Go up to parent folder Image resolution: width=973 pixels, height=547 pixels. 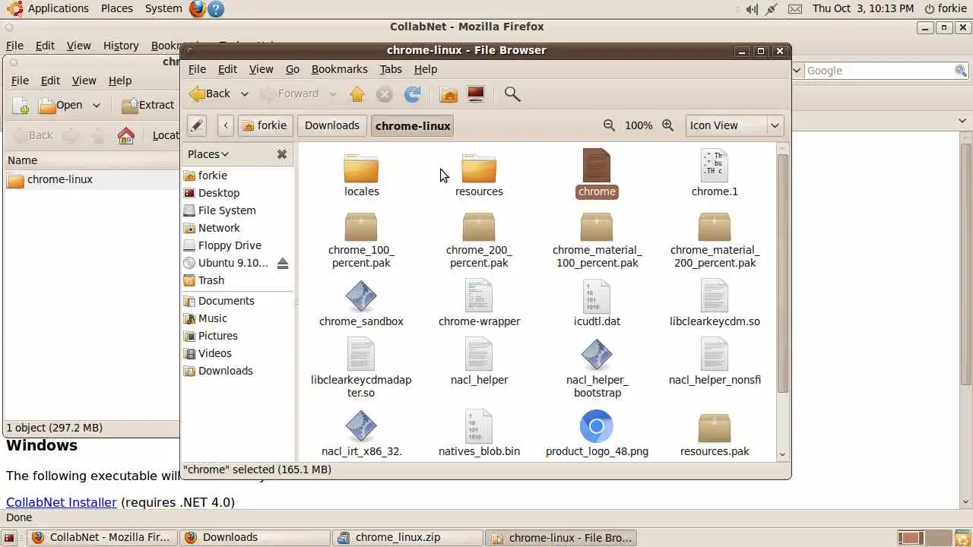pos(357,94)
